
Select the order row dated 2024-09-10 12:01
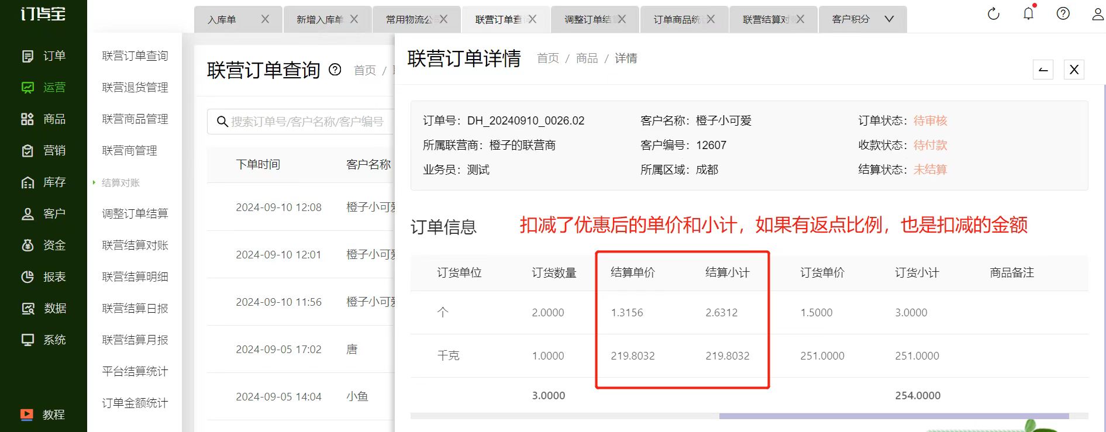point(301,254)
